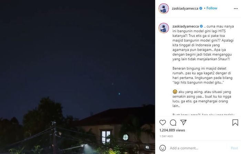Click the header profile picture avatar
The width and height of the screenshot is (241, 154).
pyautogui.click(x=164, y=9)
